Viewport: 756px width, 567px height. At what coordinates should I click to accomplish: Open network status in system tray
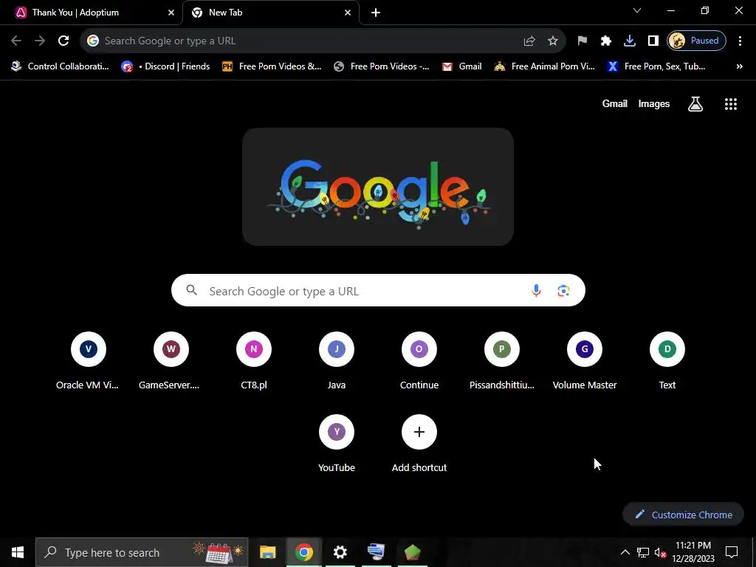[643, 552]
